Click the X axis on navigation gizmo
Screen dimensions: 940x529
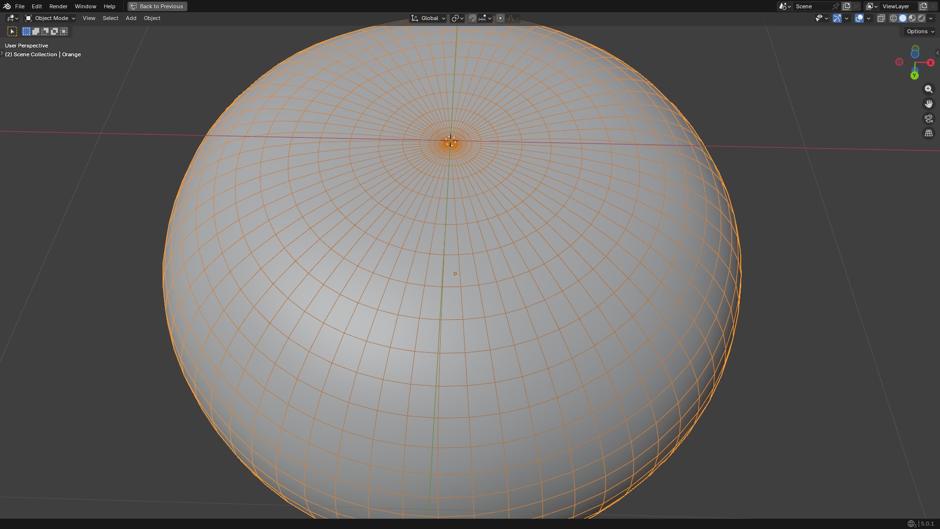931,63
